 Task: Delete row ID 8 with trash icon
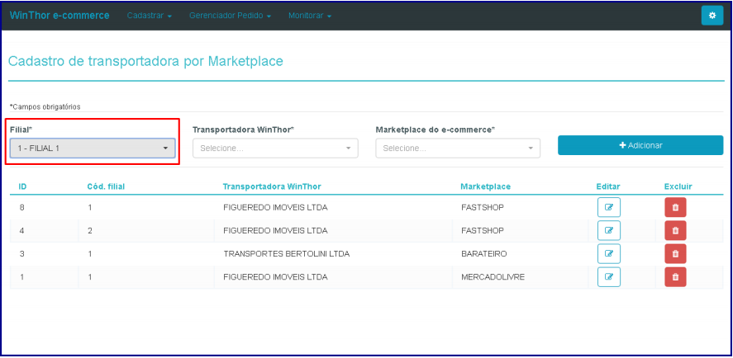pos(675,207)
